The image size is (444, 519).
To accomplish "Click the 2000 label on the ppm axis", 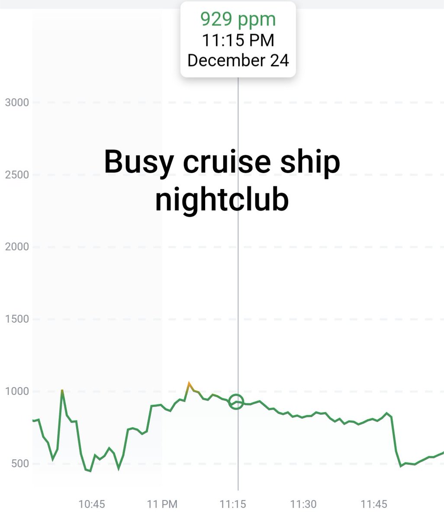I will click(17, 247).
